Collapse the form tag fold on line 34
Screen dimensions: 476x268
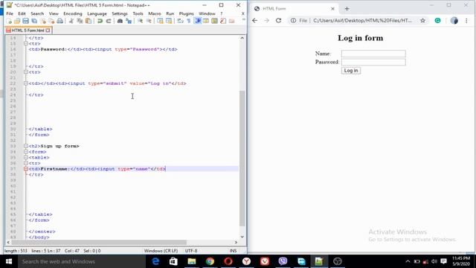[x=26, y=152]
